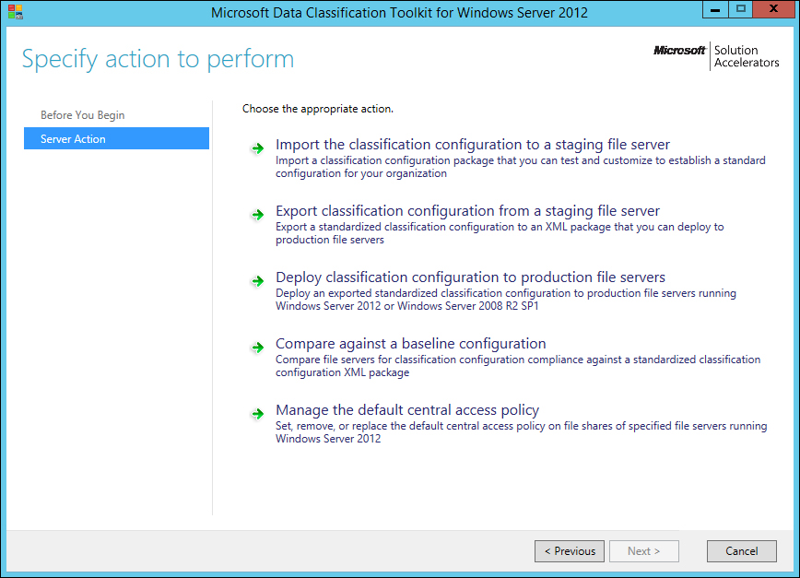This screenshot has height=578, width=800.
Task: Click the Next button
Action: tap(643, 550)
